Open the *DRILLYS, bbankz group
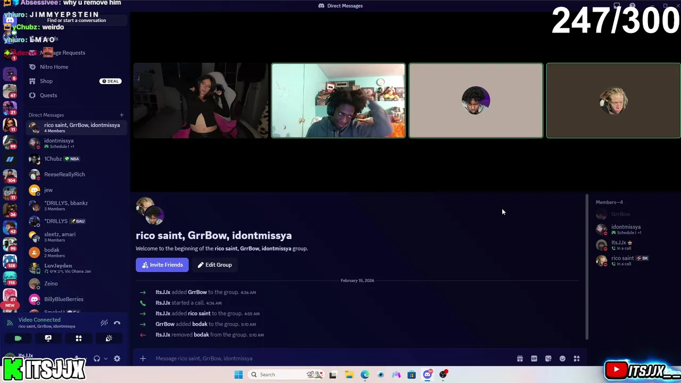681x383 pixels. (76, 205)
